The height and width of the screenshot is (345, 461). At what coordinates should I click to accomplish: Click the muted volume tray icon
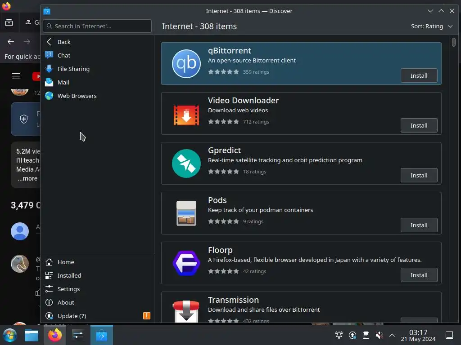point(379,335)
